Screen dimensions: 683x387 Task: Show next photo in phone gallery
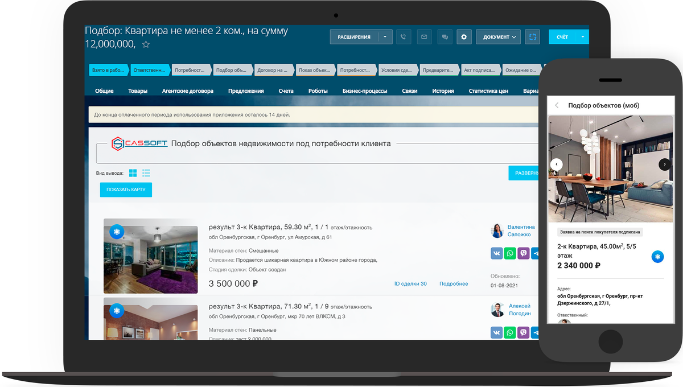pos(664,164)
